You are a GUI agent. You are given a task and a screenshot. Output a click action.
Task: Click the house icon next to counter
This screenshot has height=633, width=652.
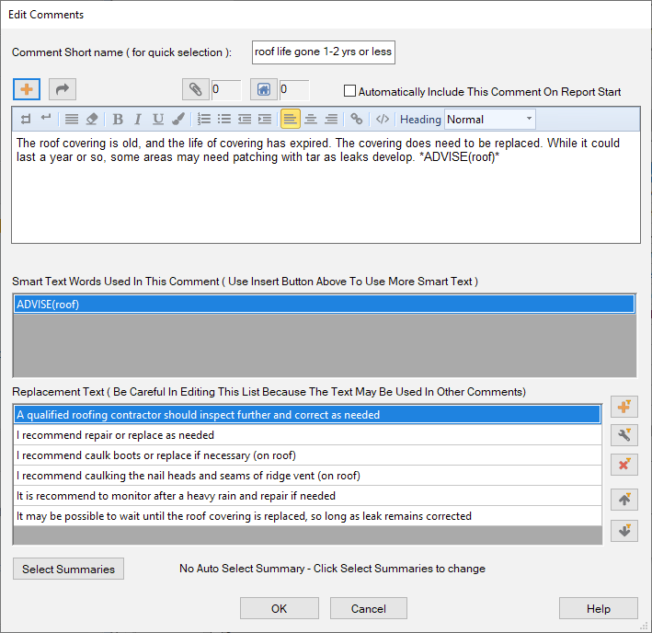point(262,89)
